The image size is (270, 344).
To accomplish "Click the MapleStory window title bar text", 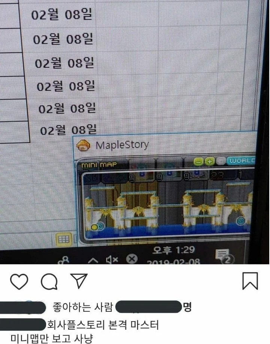I will pyautogui.click(x=122, y=145).
